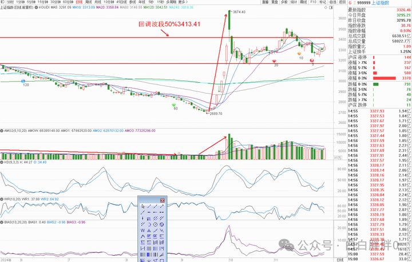Open the main chart indicator dropdown beside KOUDI
The width and height of the screenshot is (412, 262).
36,7
